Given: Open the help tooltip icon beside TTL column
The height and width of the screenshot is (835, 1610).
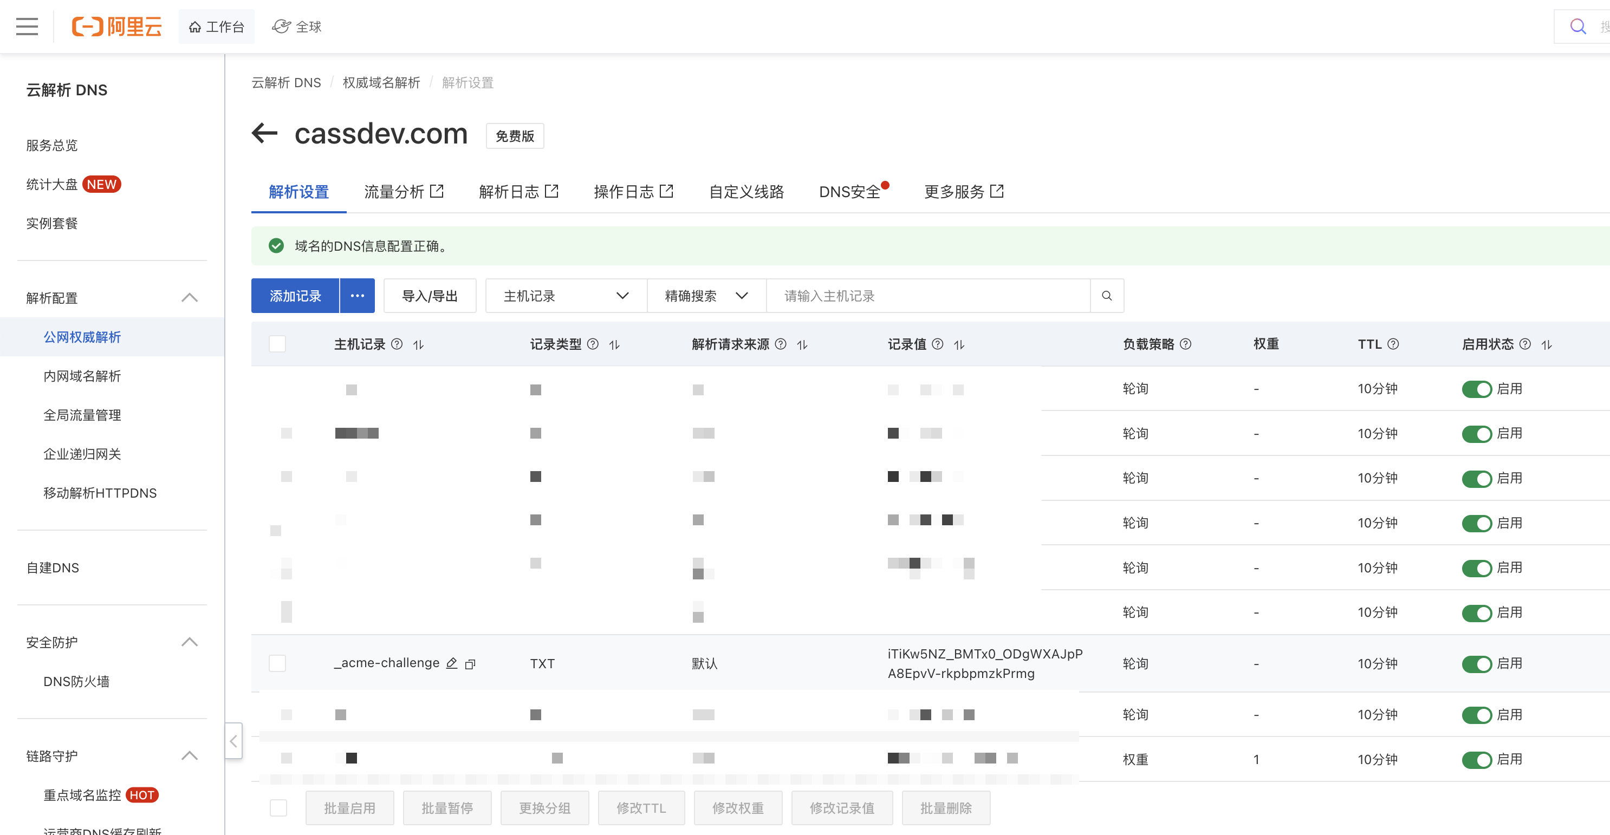Looking at the screenshot, I should click(1393, 344).
